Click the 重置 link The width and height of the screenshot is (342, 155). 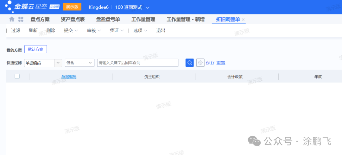point(221,63)
